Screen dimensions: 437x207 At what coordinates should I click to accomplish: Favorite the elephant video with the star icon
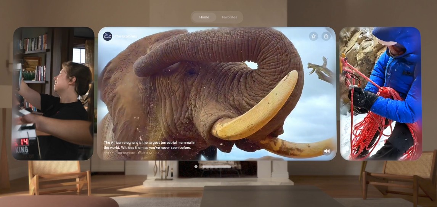point(313,36)
